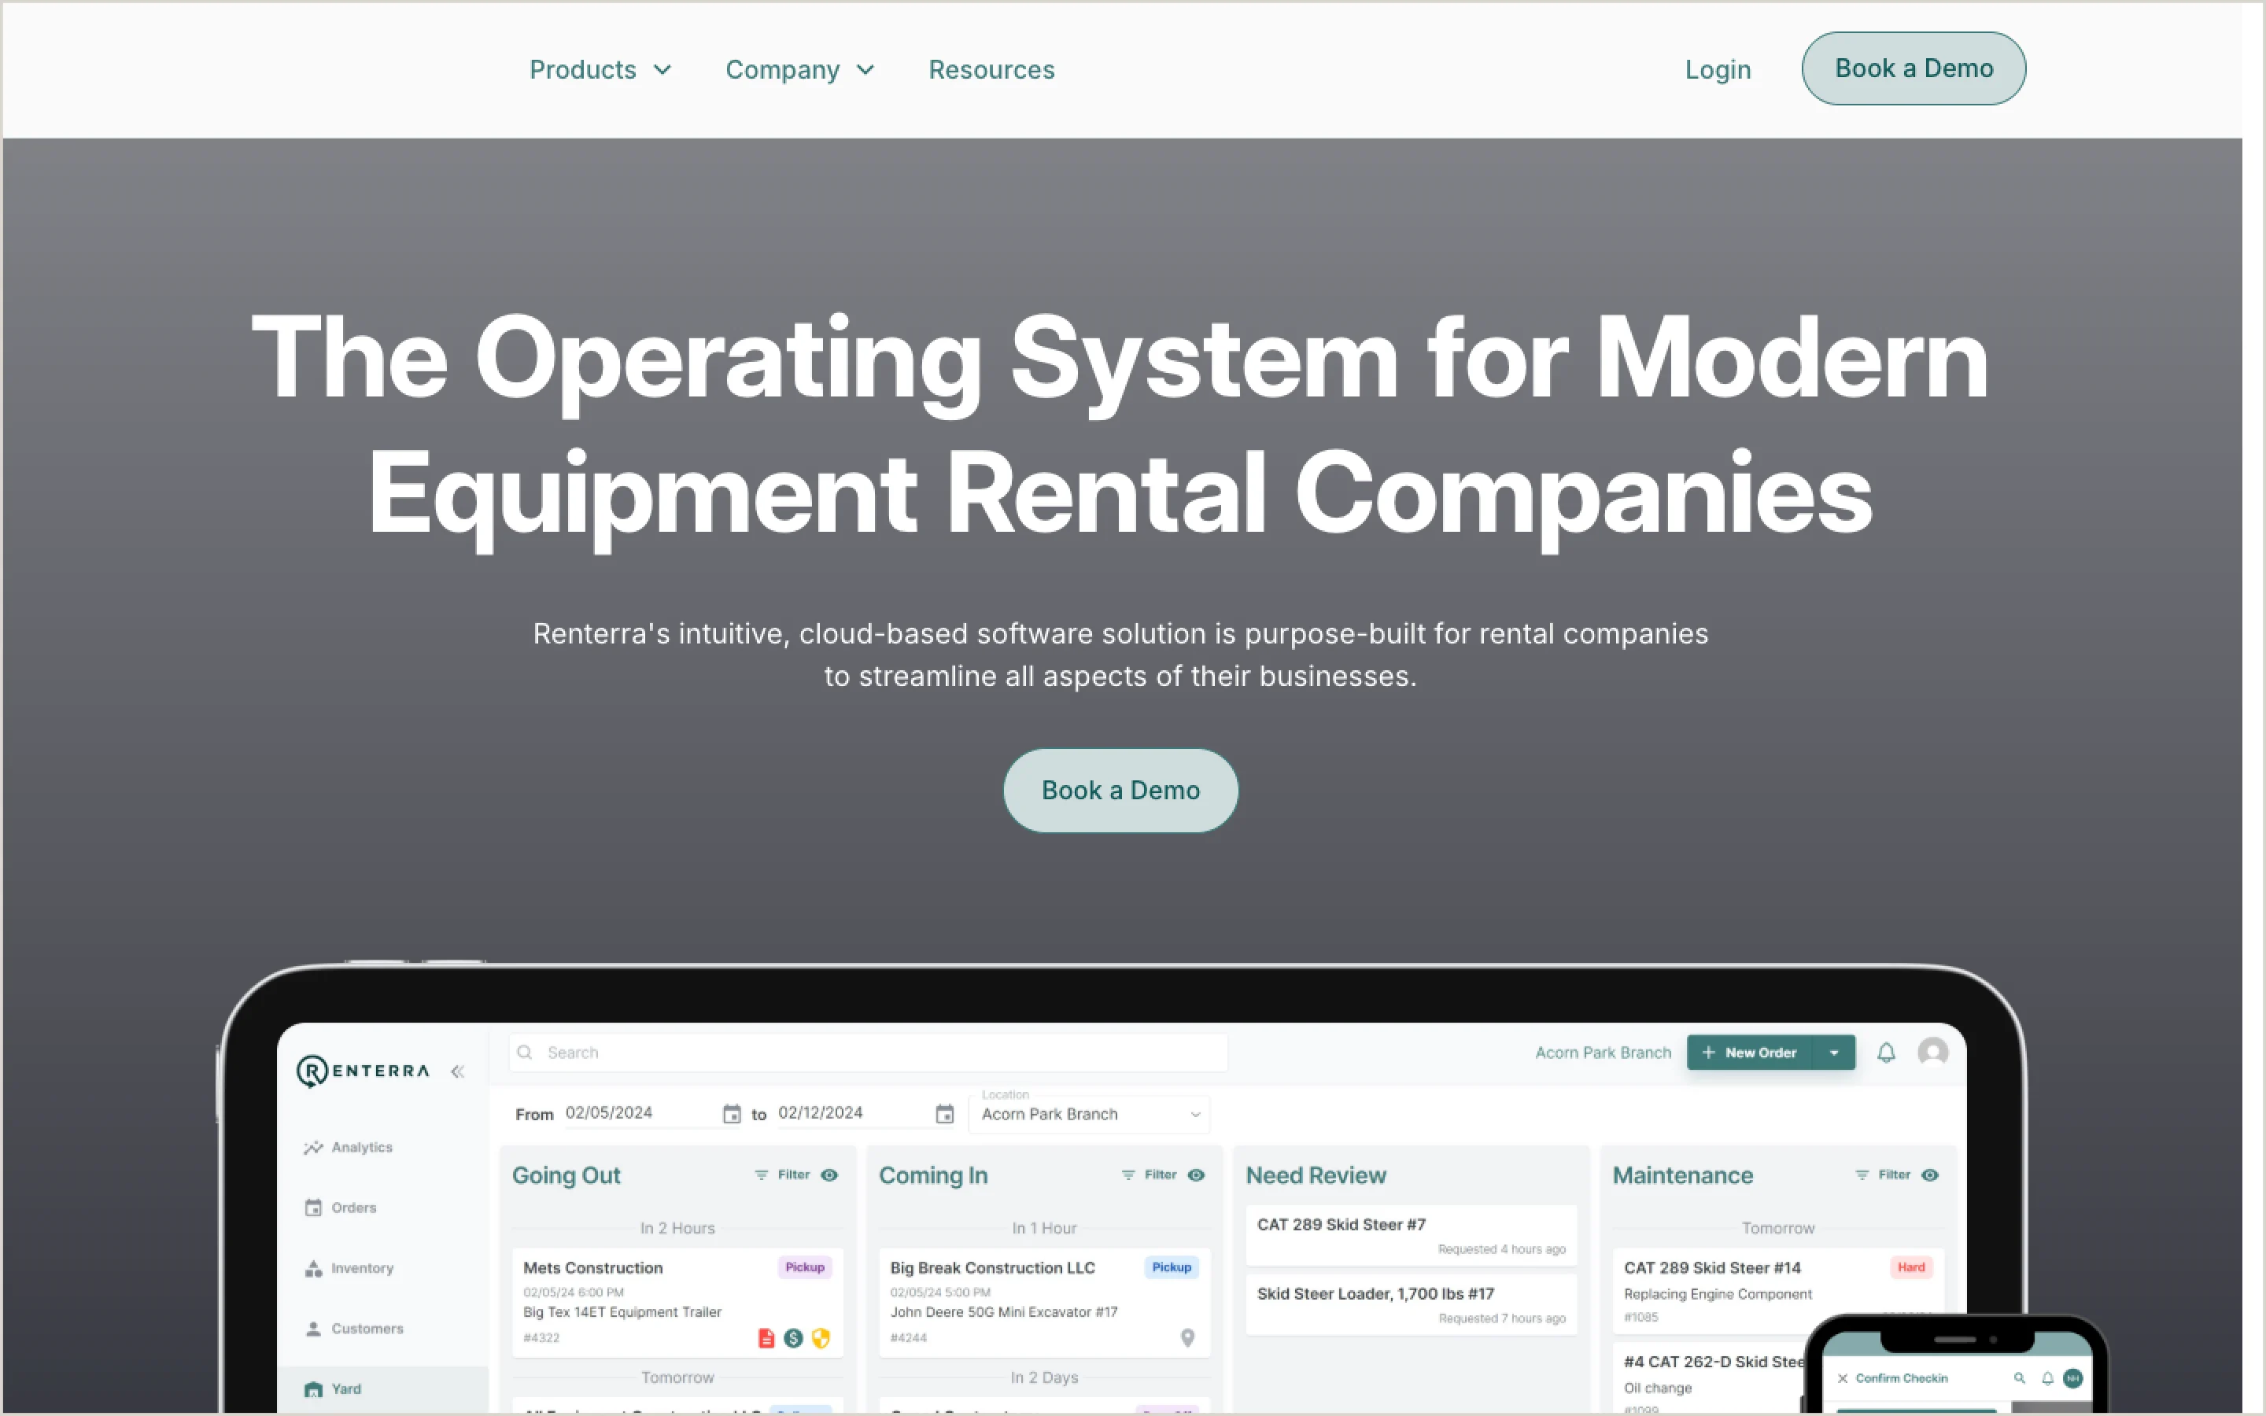Open Analytics in the sidebar

349,1147
